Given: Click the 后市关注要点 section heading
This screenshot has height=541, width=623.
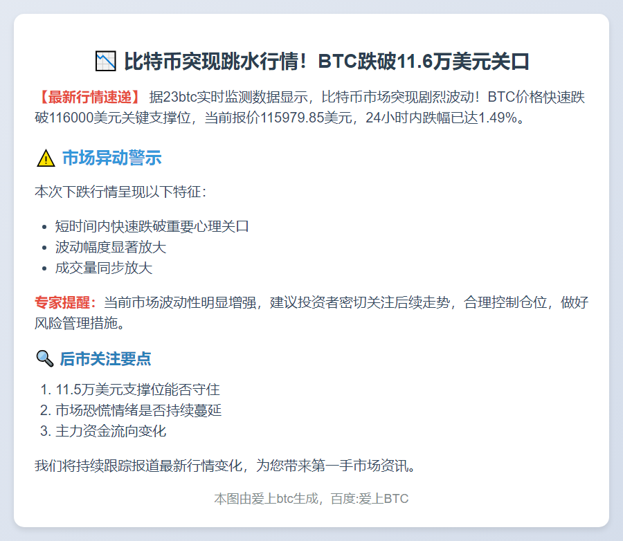Looking at the screenshot, I should 105,358.
